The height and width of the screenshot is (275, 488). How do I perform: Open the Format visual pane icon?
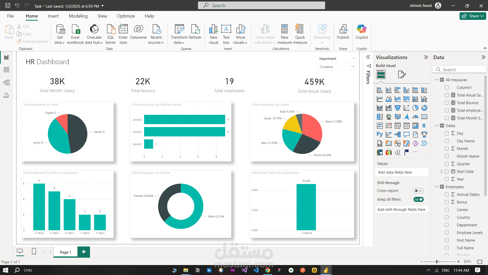tap(402, 74)
